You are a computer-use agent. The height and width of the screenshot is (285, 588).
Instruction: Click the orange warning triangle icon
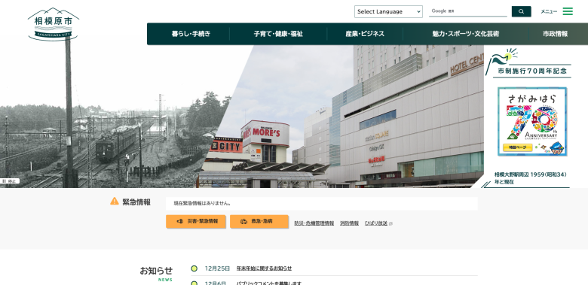[115, 202]
